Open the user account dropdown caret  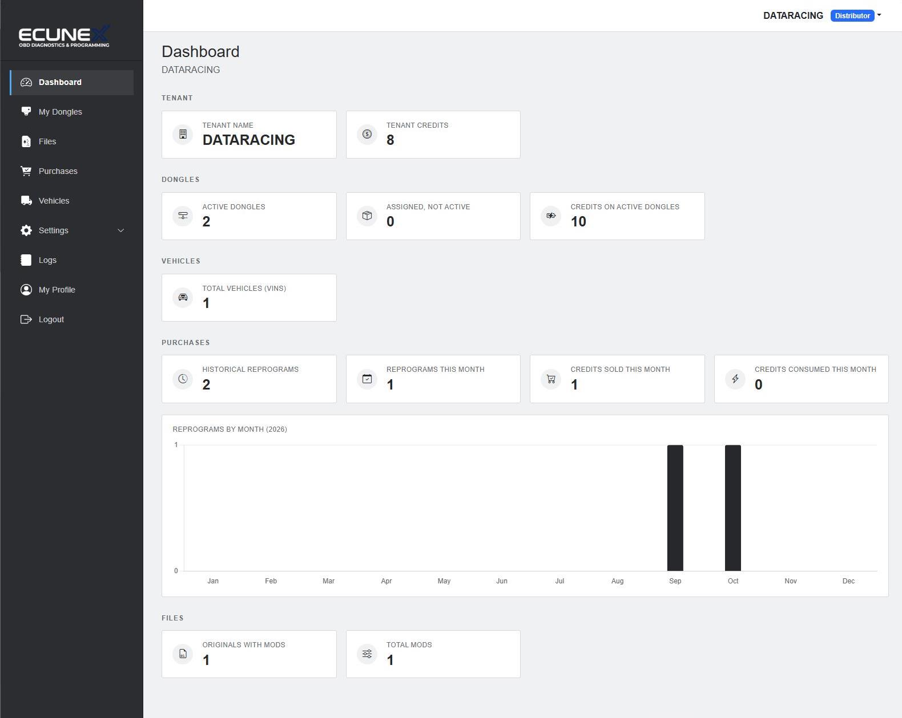[879, 15]
